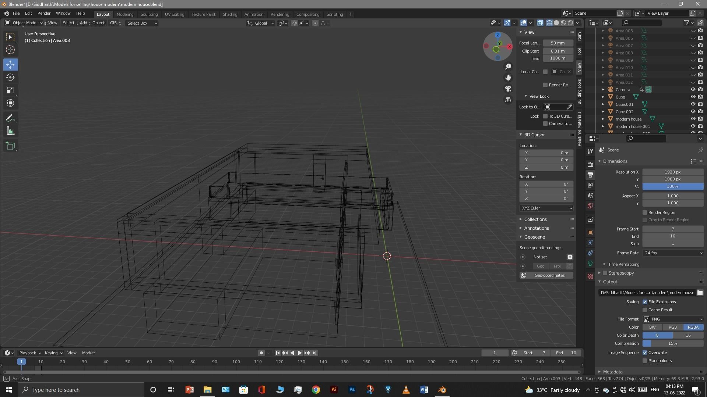Open the Render menu
707x397 pixels.
44,13
